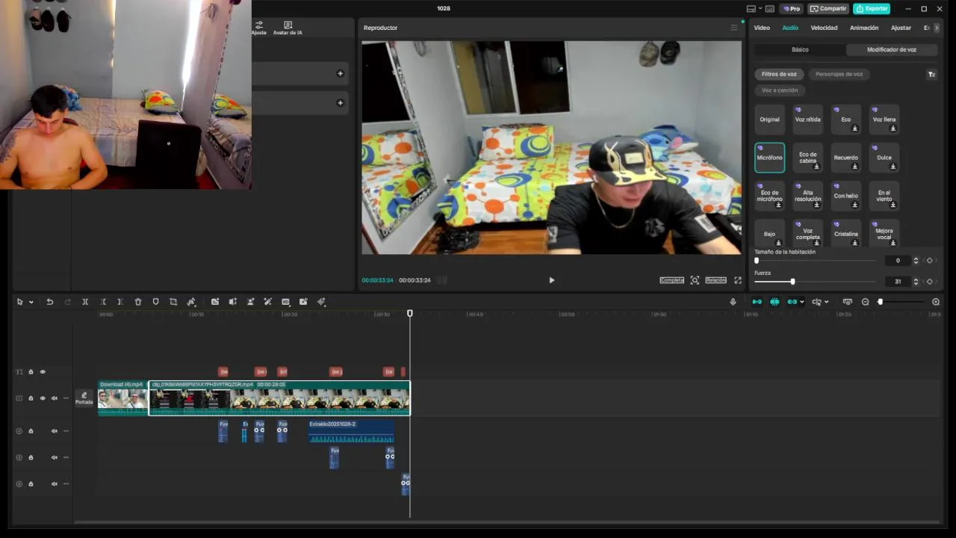Screen dimensions: 956x538
Task: Open more options for the second audio track
Action: click(x=66, y=457)
